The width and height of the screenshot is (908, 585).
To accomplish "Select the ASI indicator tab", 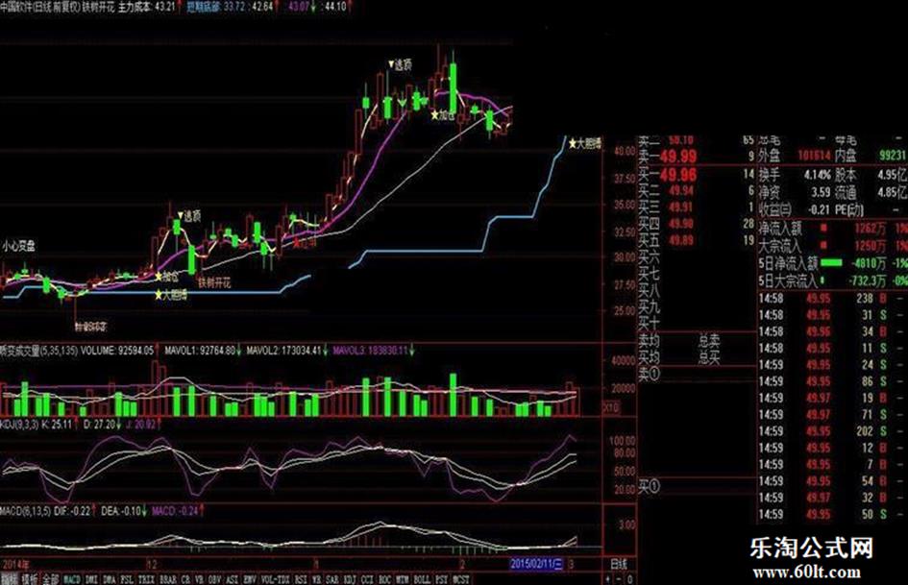I will pos(233,578).
